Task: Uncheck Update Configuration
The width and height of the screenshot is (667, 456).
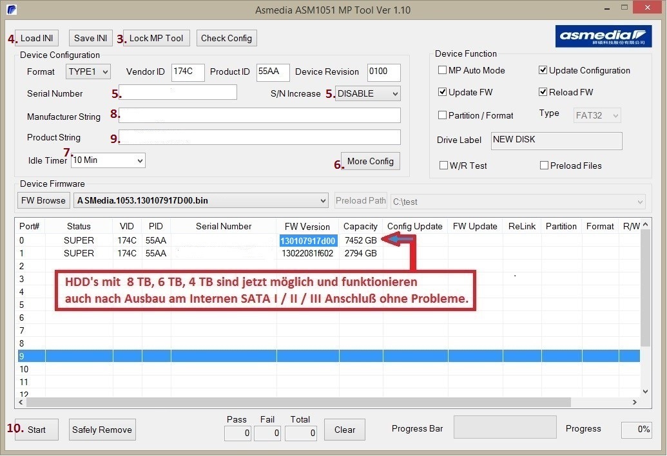Action: click(x=543, y=70)
